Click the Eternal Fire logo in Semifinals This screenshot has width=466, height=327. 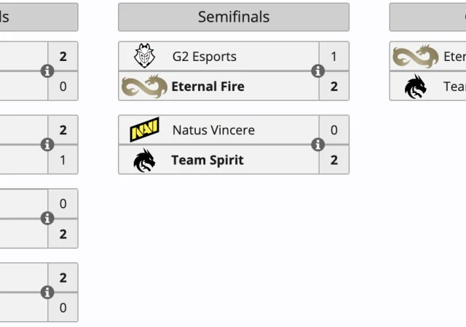[144, 86]
